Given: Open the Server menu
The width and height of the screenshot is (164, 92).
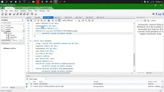Looking at the screenshot, I should [30, 11].
